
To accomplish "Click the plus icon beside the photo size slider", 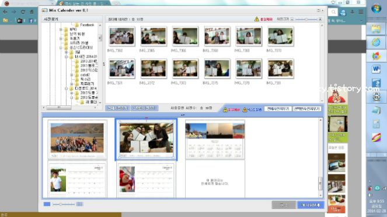I will tap(320, 19).
